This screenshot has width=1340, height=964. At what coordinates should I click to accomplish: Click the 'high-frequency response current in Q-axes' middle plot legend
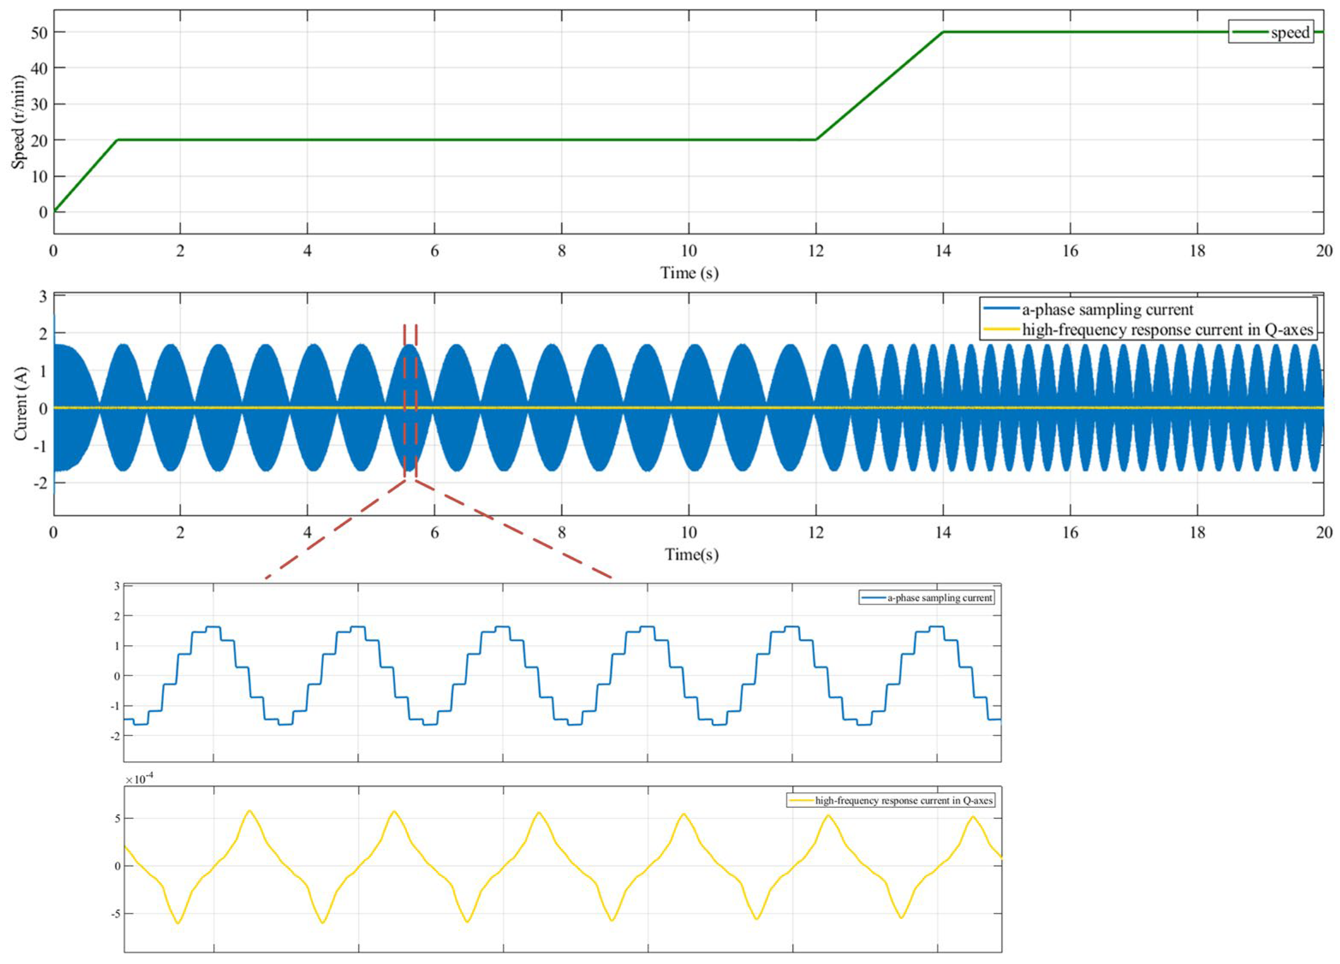(1167, 330)
